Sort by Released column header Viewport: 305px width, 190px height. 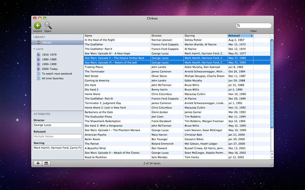pyautogui.click(x=241, y=36)
